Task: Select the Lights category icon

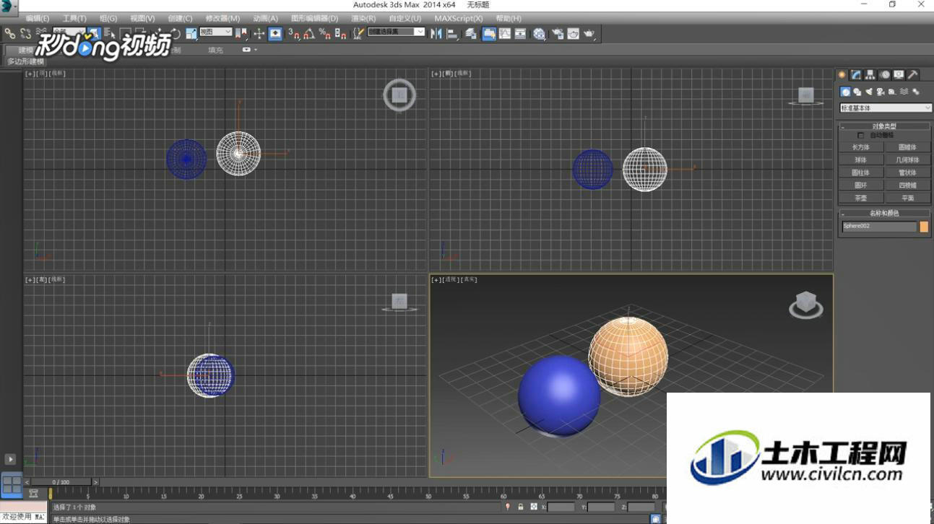Action: (869, 92)
